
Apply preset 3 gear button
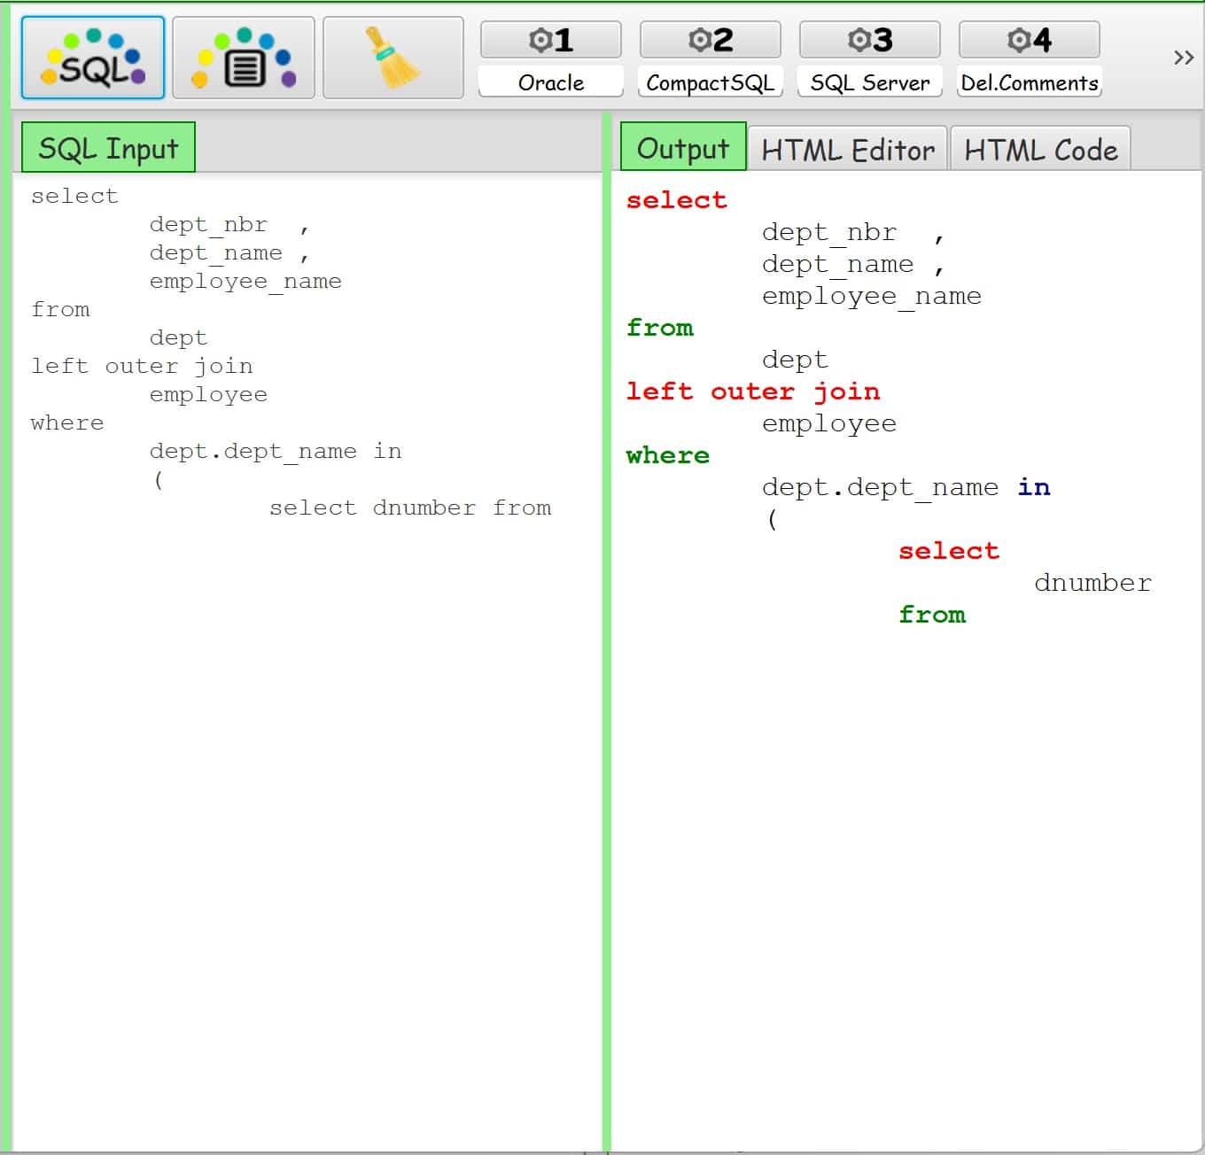pos(869,40)
